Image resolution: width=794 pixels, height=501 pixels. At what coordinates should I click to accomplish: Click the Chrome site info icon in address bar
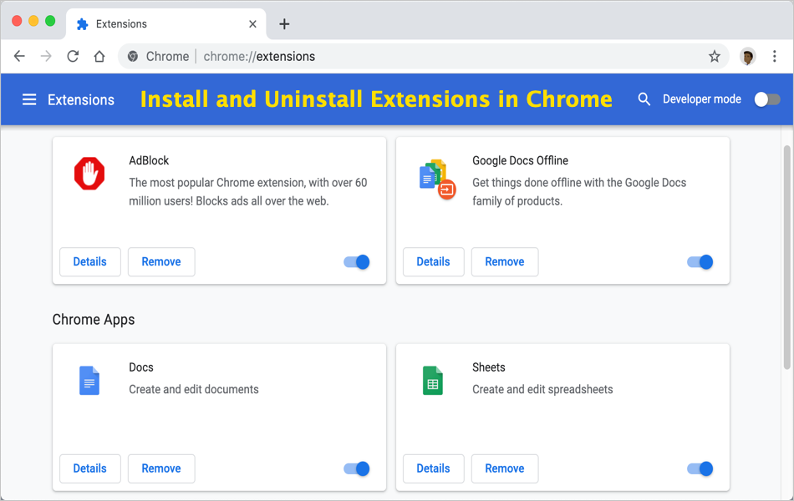[x=133, y=56]
